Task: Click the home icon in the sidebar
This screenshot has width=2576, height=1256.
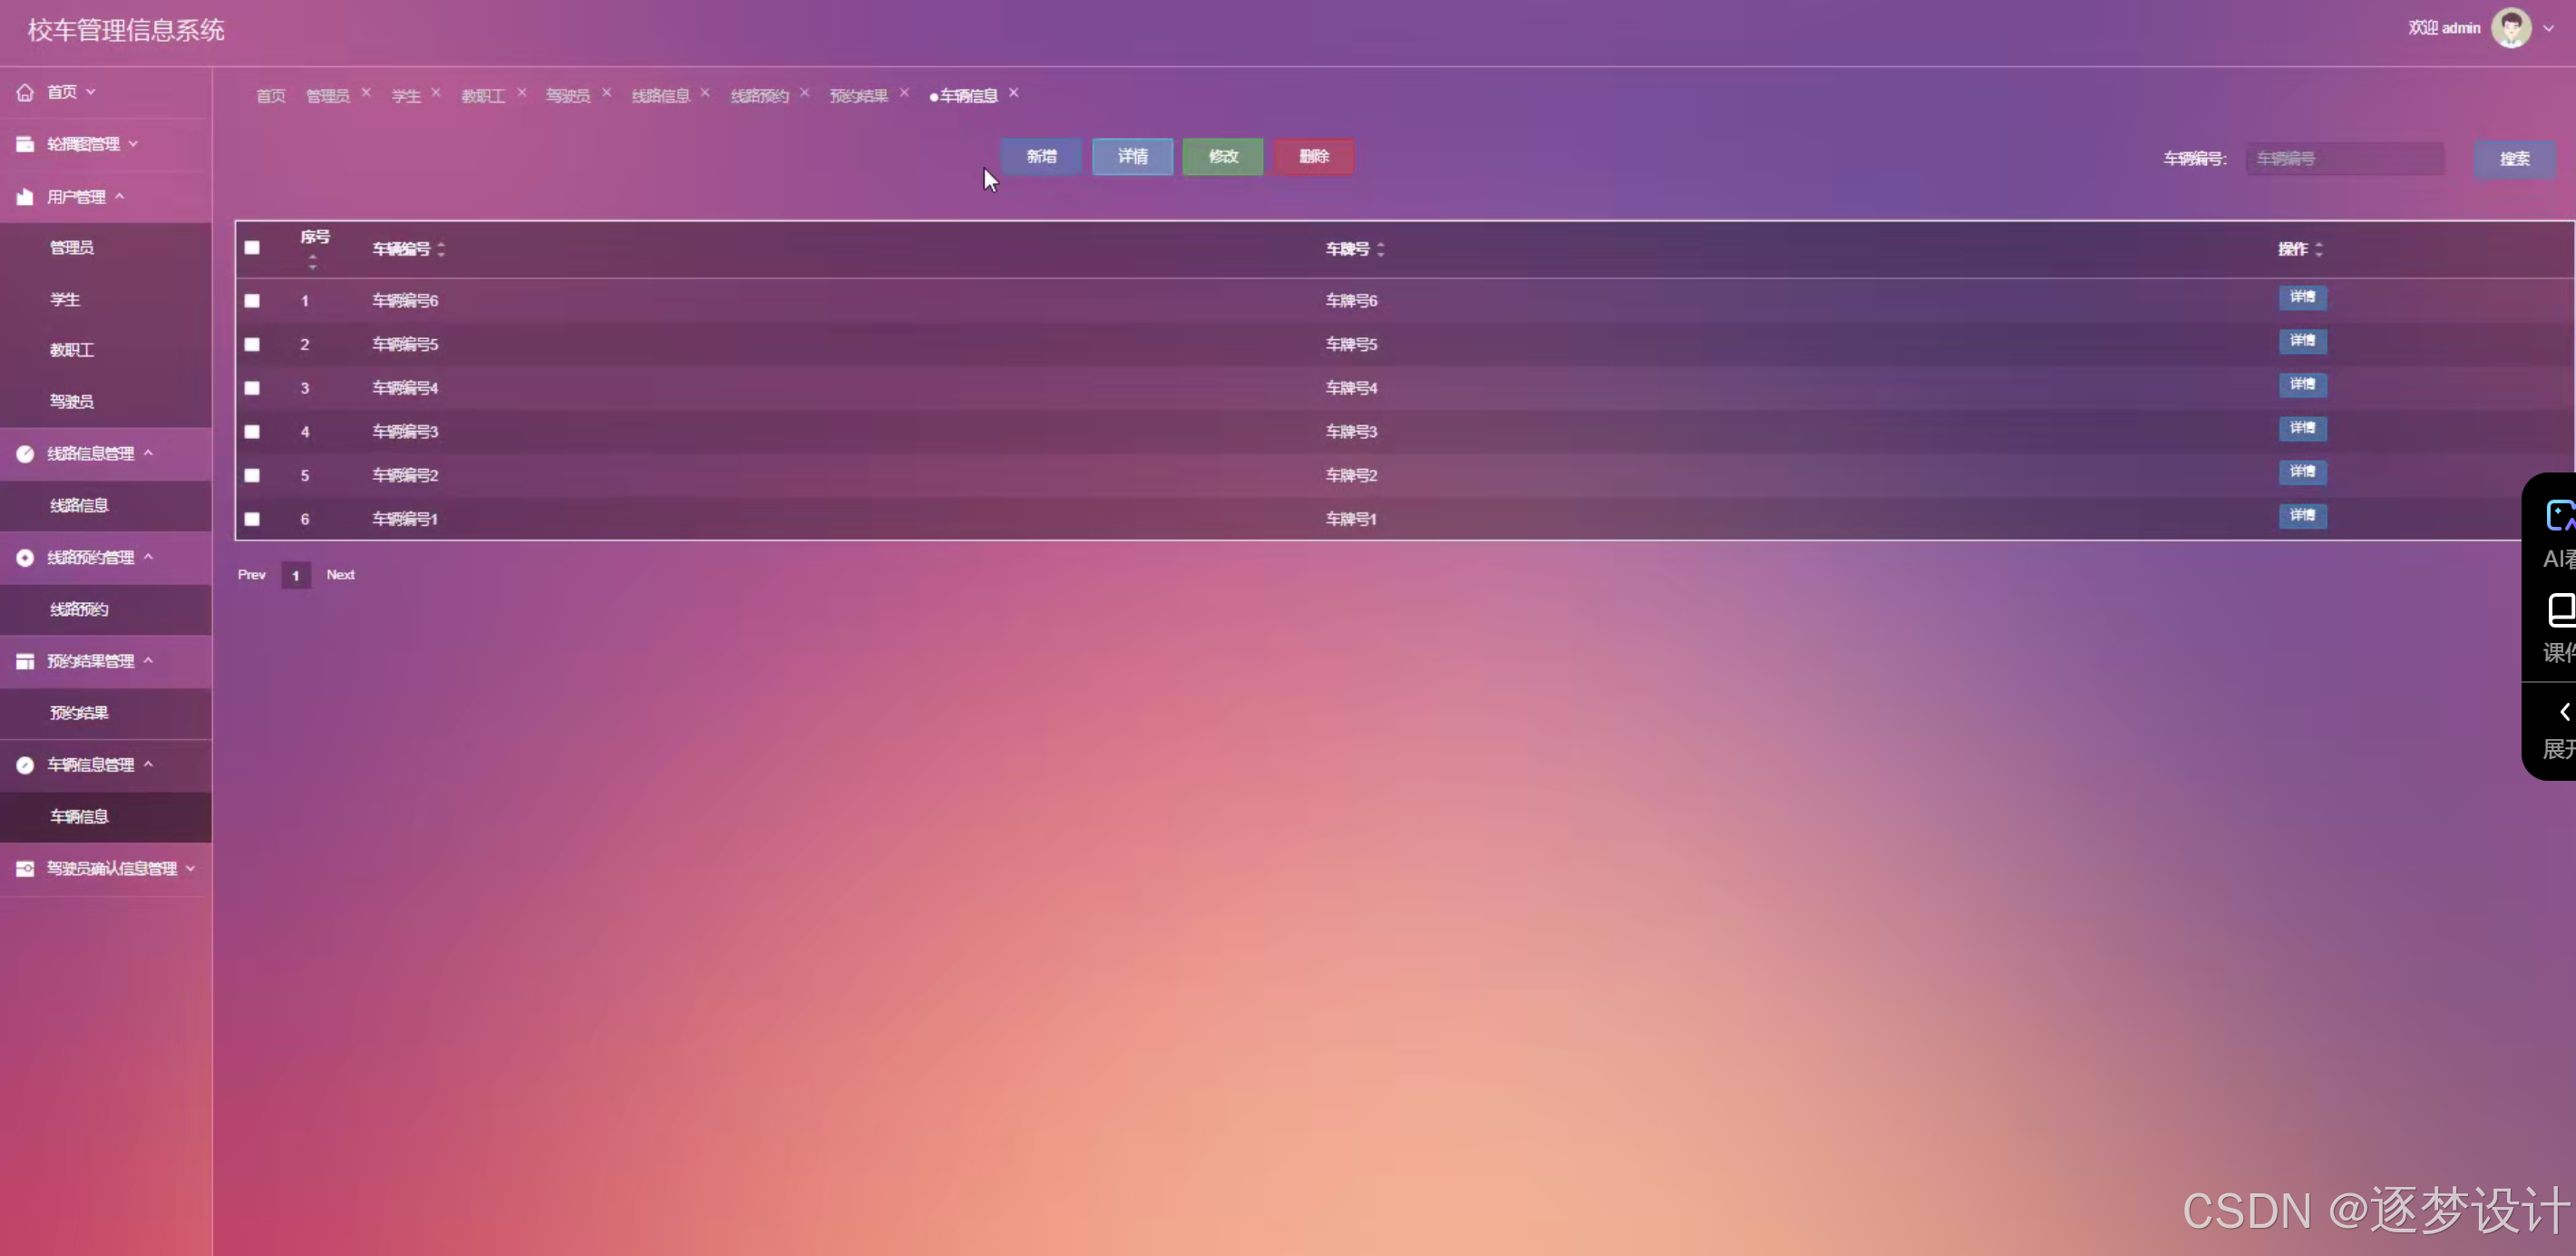Action: [25, 92]
